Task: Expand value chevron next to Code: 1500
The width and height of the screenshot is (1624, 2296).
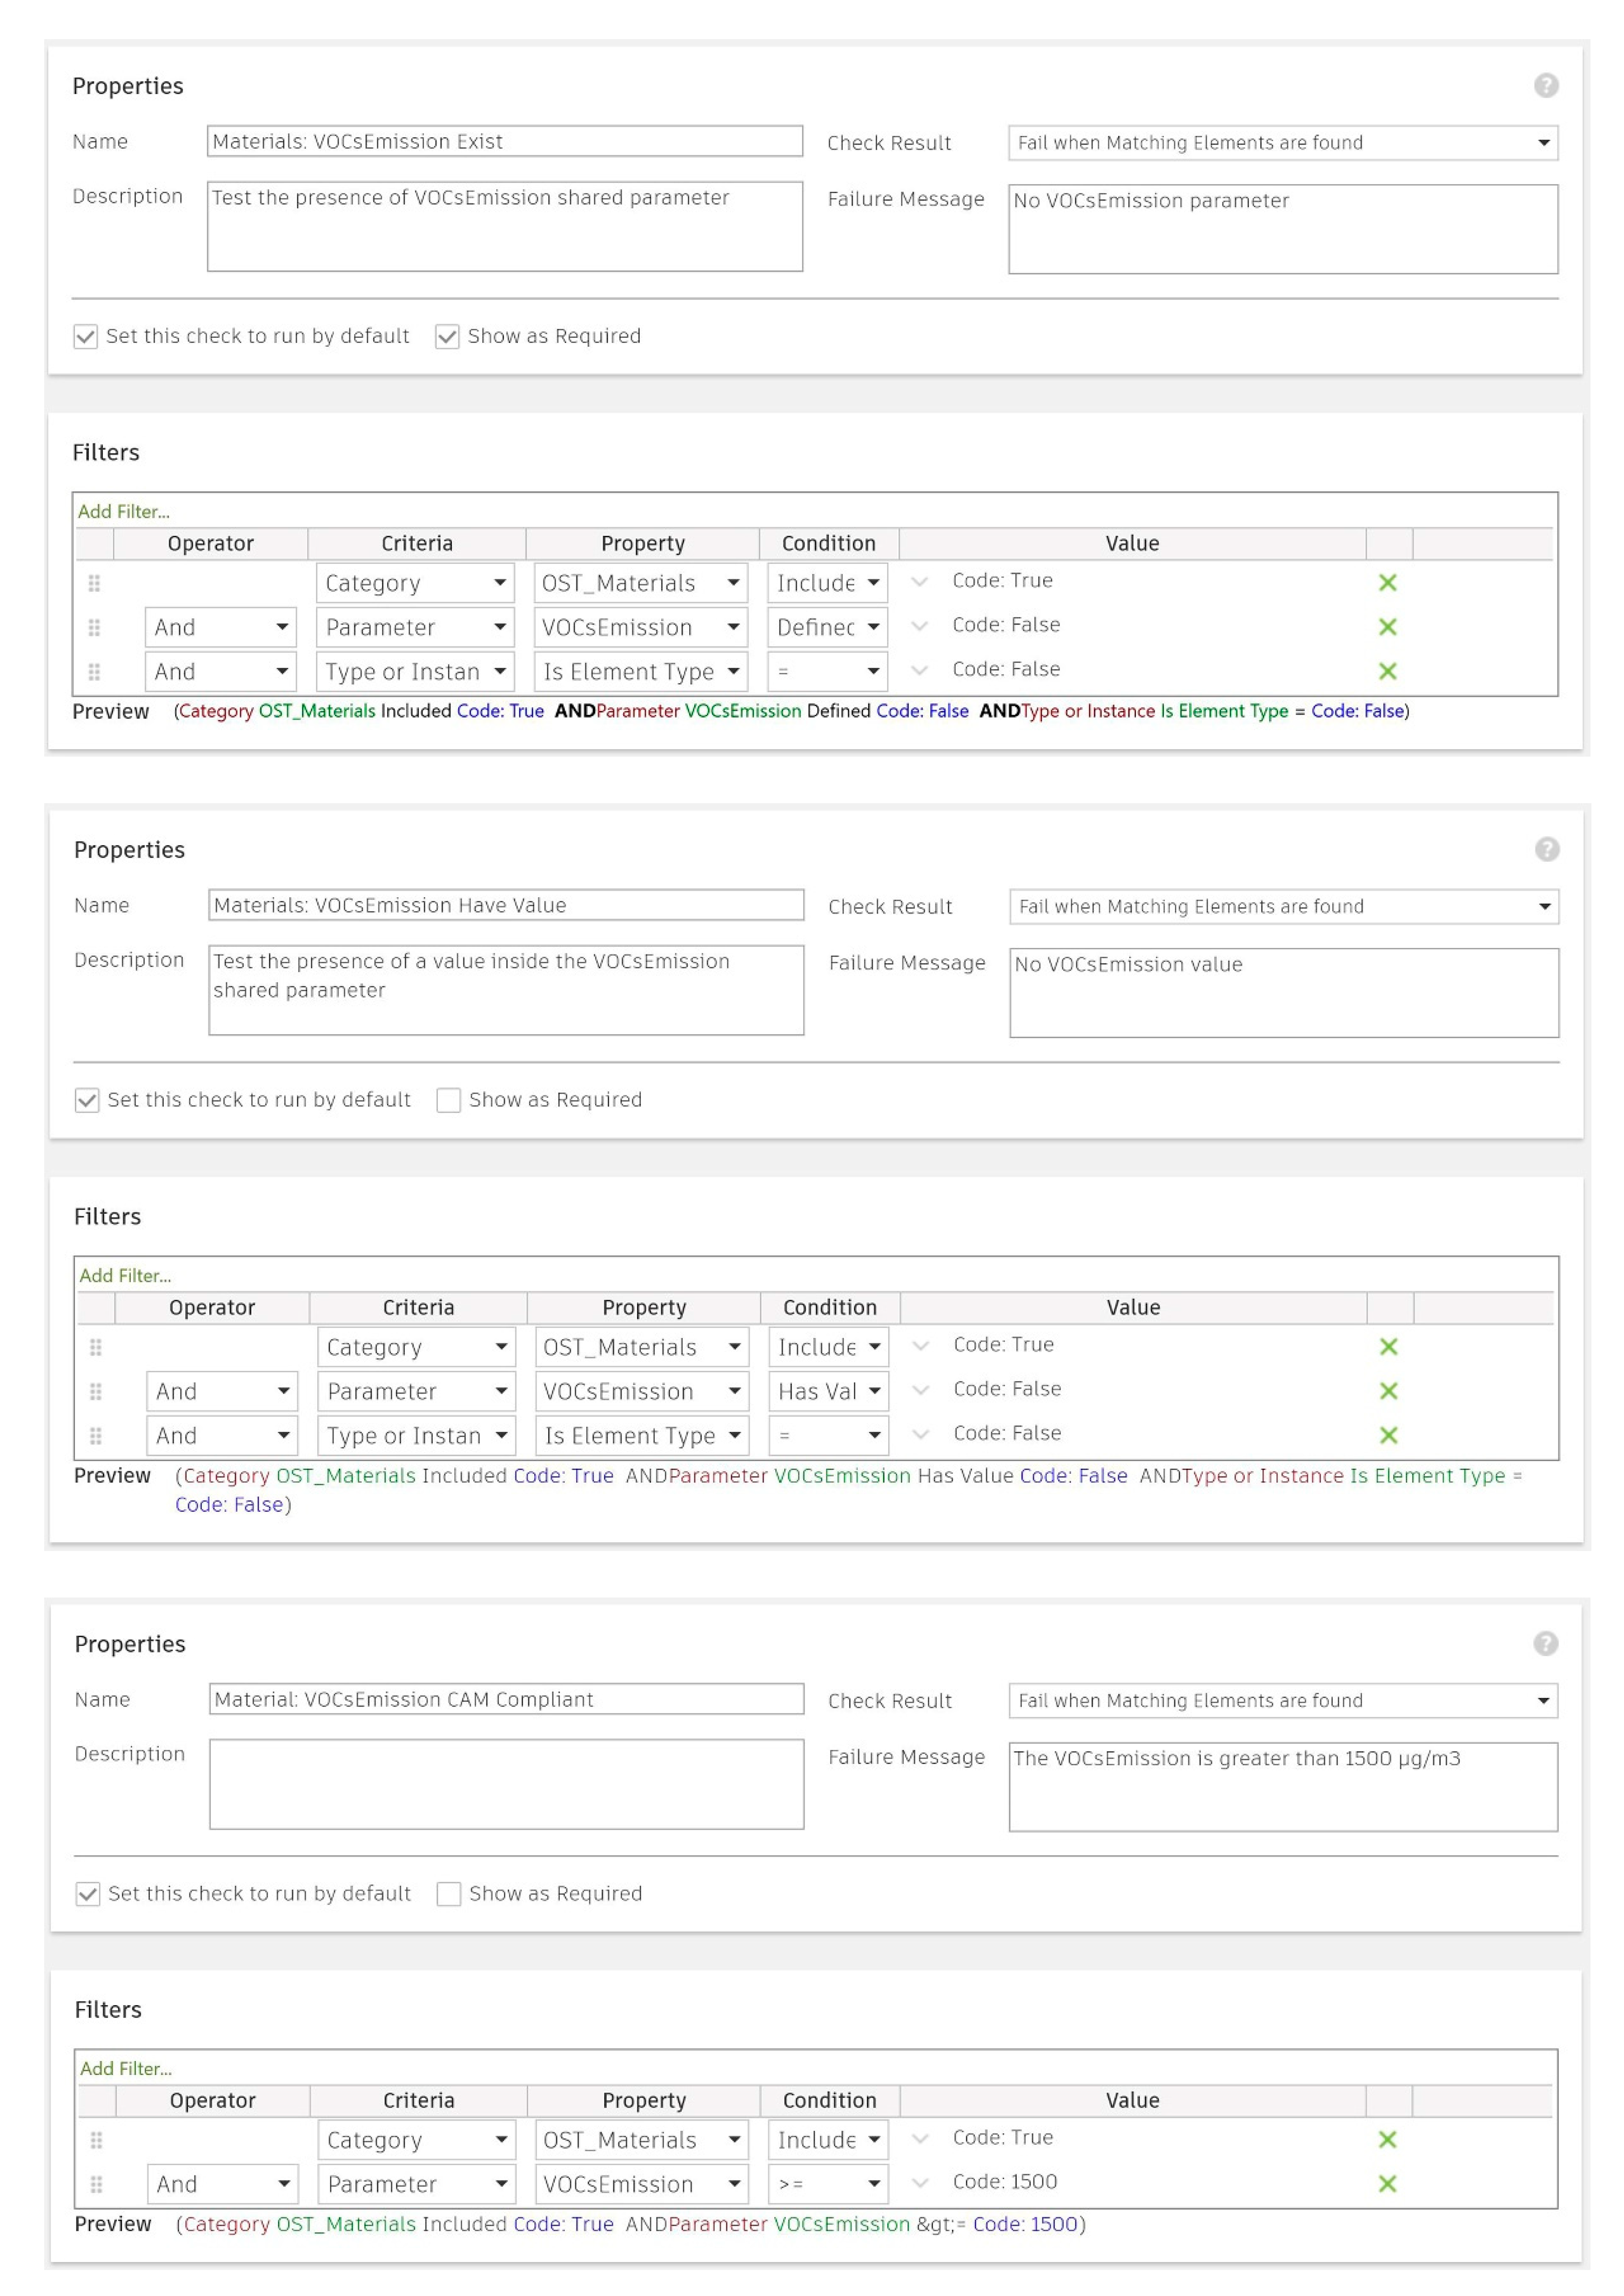Action: pos(921,2183)
